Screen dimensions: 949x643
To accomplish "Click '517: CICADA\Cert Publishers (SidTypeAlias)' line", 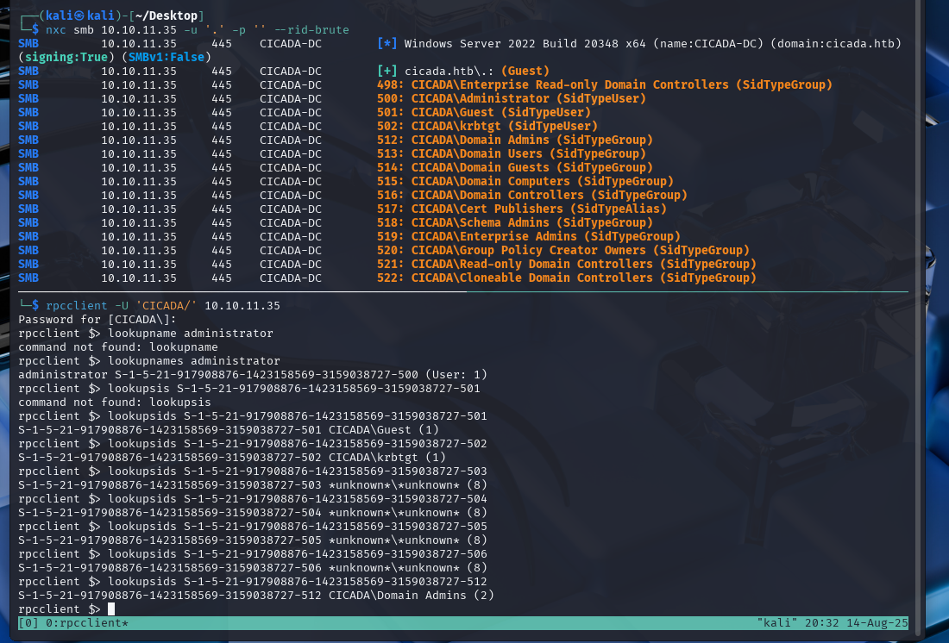I will pos(522,209).
